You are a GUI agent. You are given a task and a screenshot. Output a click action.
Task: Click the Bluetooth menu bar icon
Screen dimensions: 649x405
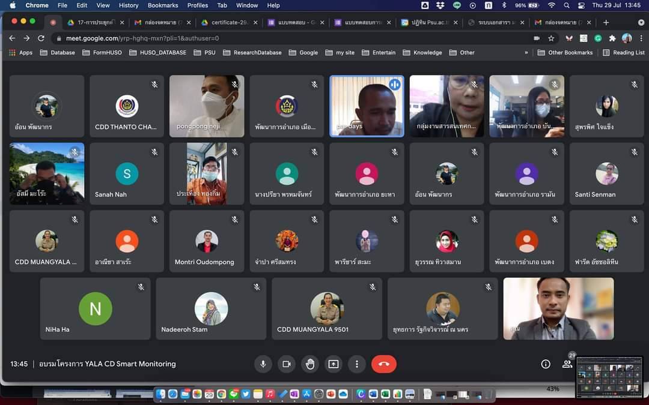tap(504, 5)
